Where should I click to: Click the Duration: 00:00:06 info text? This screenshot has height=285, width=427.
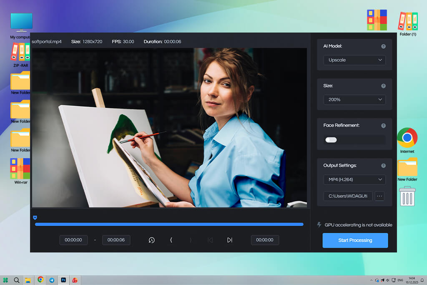[x=162, y=42]
